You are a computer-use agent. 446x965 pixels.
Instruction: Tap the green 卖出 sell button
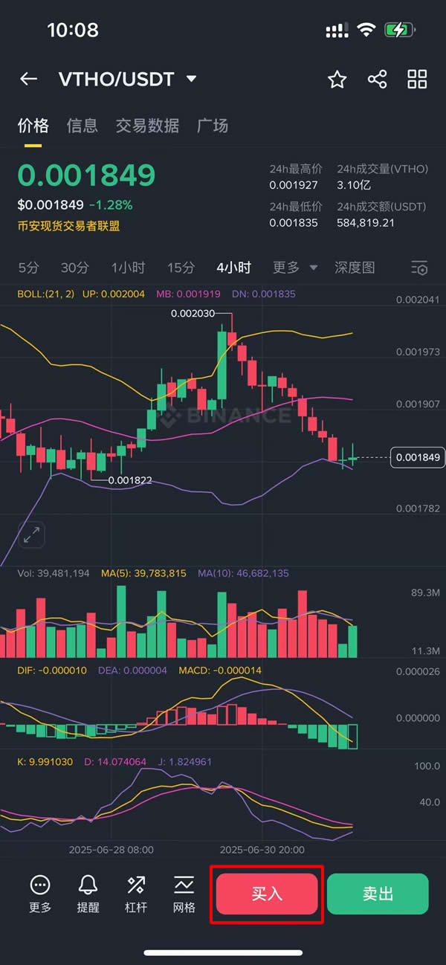[x=378, y=894]
